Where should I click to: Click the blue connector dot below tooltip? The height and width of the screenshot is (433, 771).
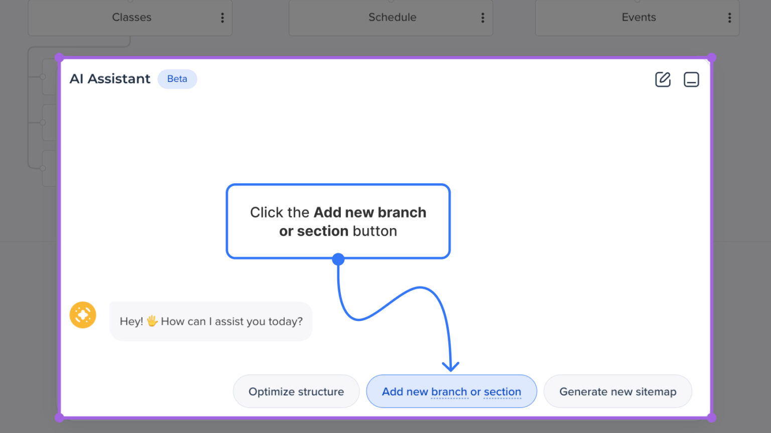point(338,259)
